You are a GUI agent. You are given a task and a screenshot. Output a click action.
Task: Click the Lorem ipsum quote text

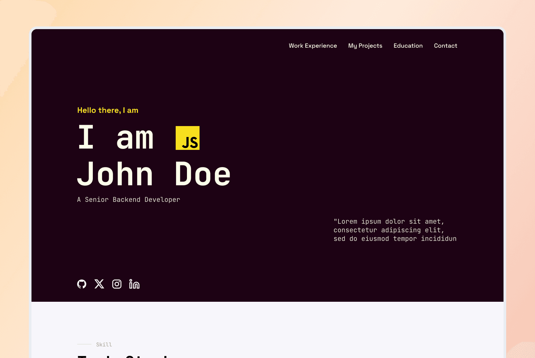tap(395, 230)
